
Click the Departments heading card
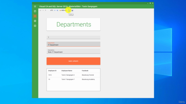tap(74, 24)
